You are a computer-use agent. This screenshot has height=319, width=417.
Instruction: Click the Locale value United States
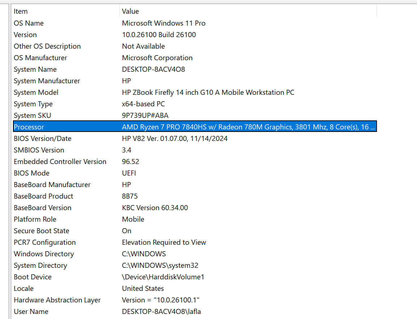pos(143,288)
